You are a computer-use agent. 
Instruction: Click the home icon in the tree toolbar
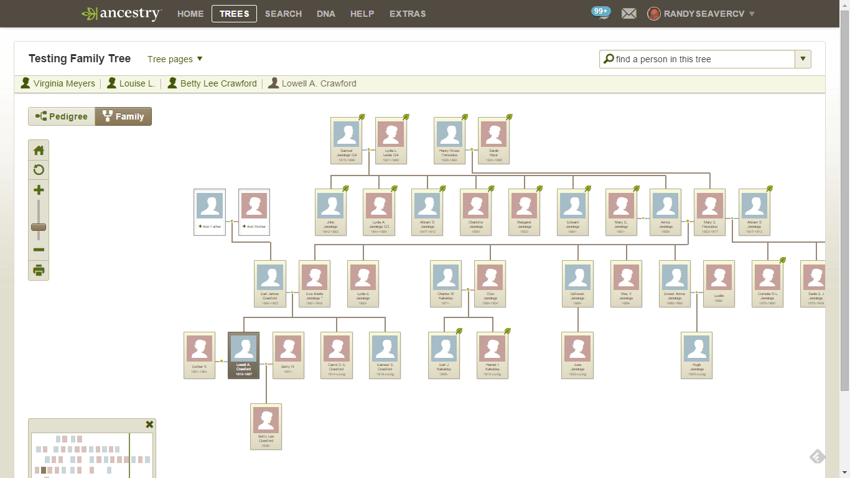(38, 149)
